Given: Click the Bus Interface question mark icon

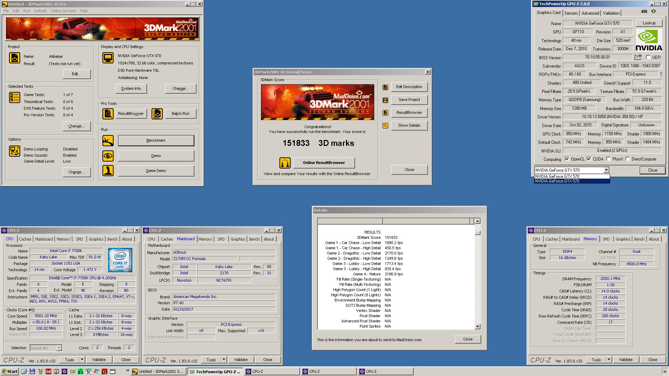Looking at the screenshot, I should click(661, 74).
